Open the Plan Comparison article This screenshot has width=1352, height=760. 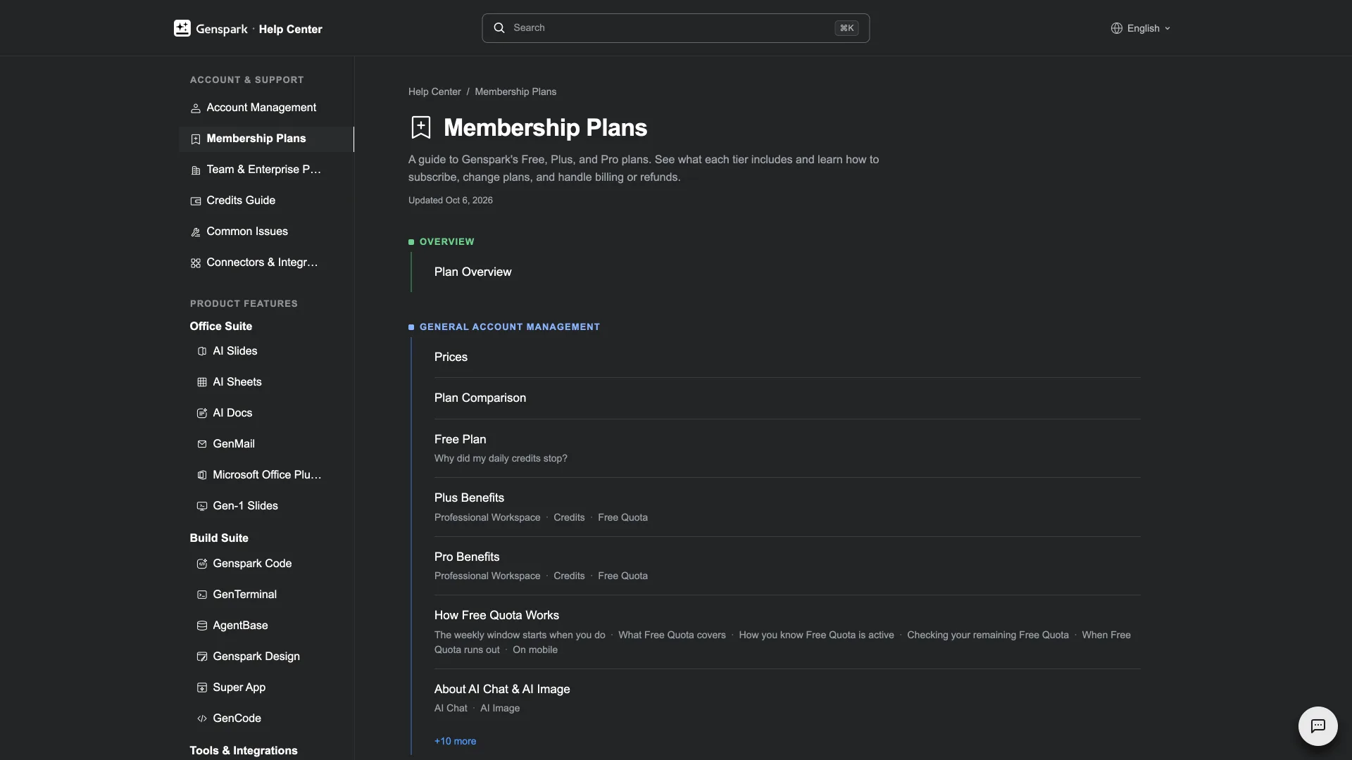(480, 398)
